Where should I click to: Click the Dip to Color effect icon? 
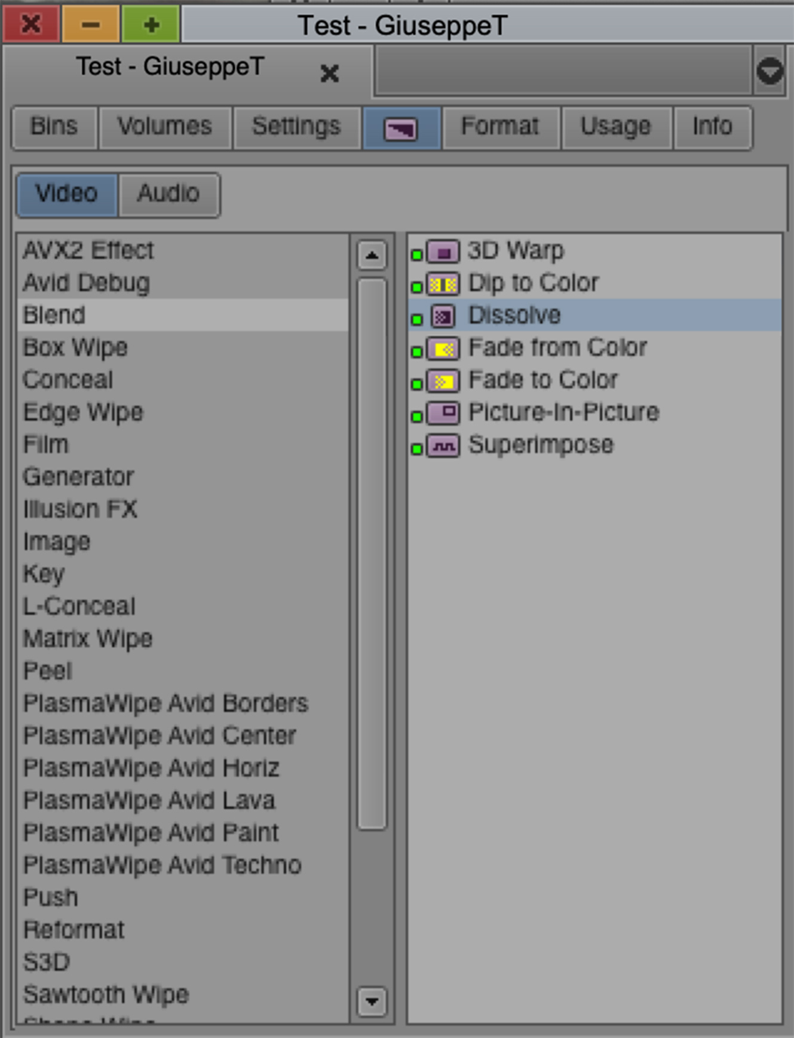click(443, 284)
